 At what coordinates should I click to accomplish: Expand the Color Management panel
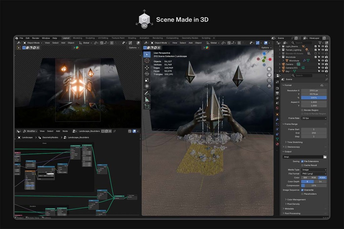click(x=286, y=200)
